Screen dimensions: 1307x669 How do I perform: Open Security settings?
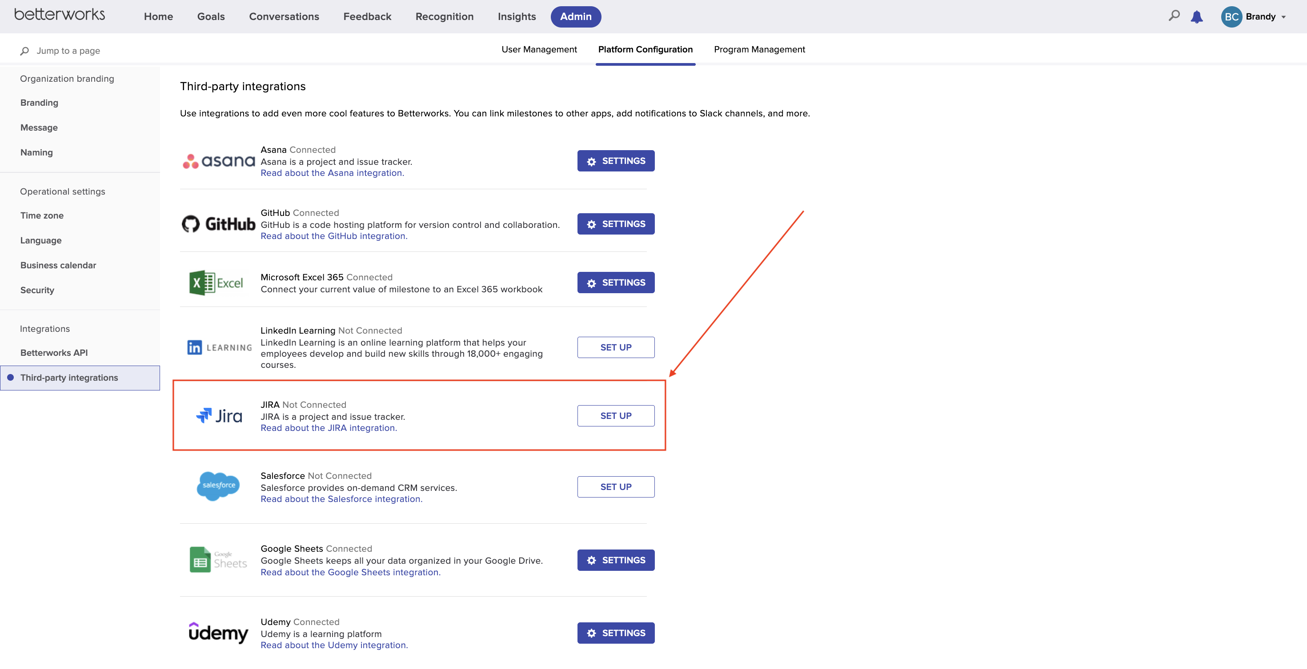click(x=37, y=290)
